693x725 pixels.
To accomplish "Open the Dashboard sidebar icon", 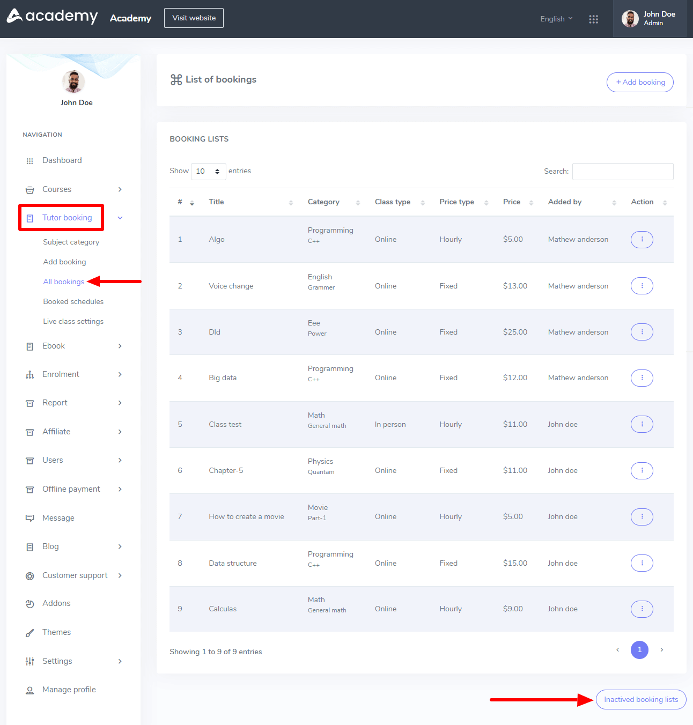I will 30,160.
